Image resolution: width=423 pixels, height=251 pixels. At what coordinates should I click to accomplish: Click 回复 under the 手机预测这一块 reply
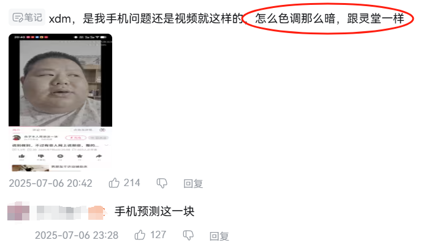219,236
